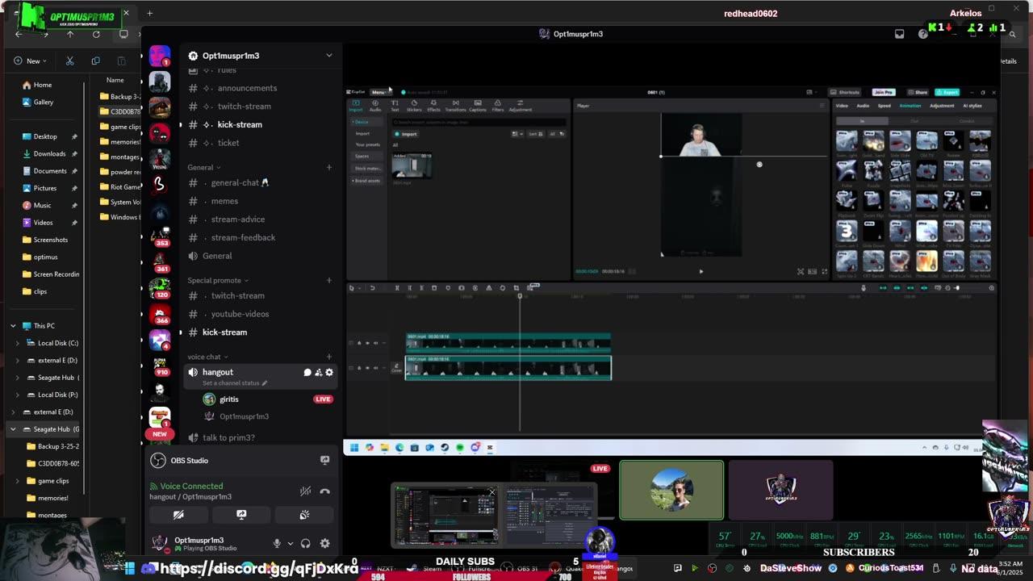Open Stickers tab in CapCut stream

414,105
